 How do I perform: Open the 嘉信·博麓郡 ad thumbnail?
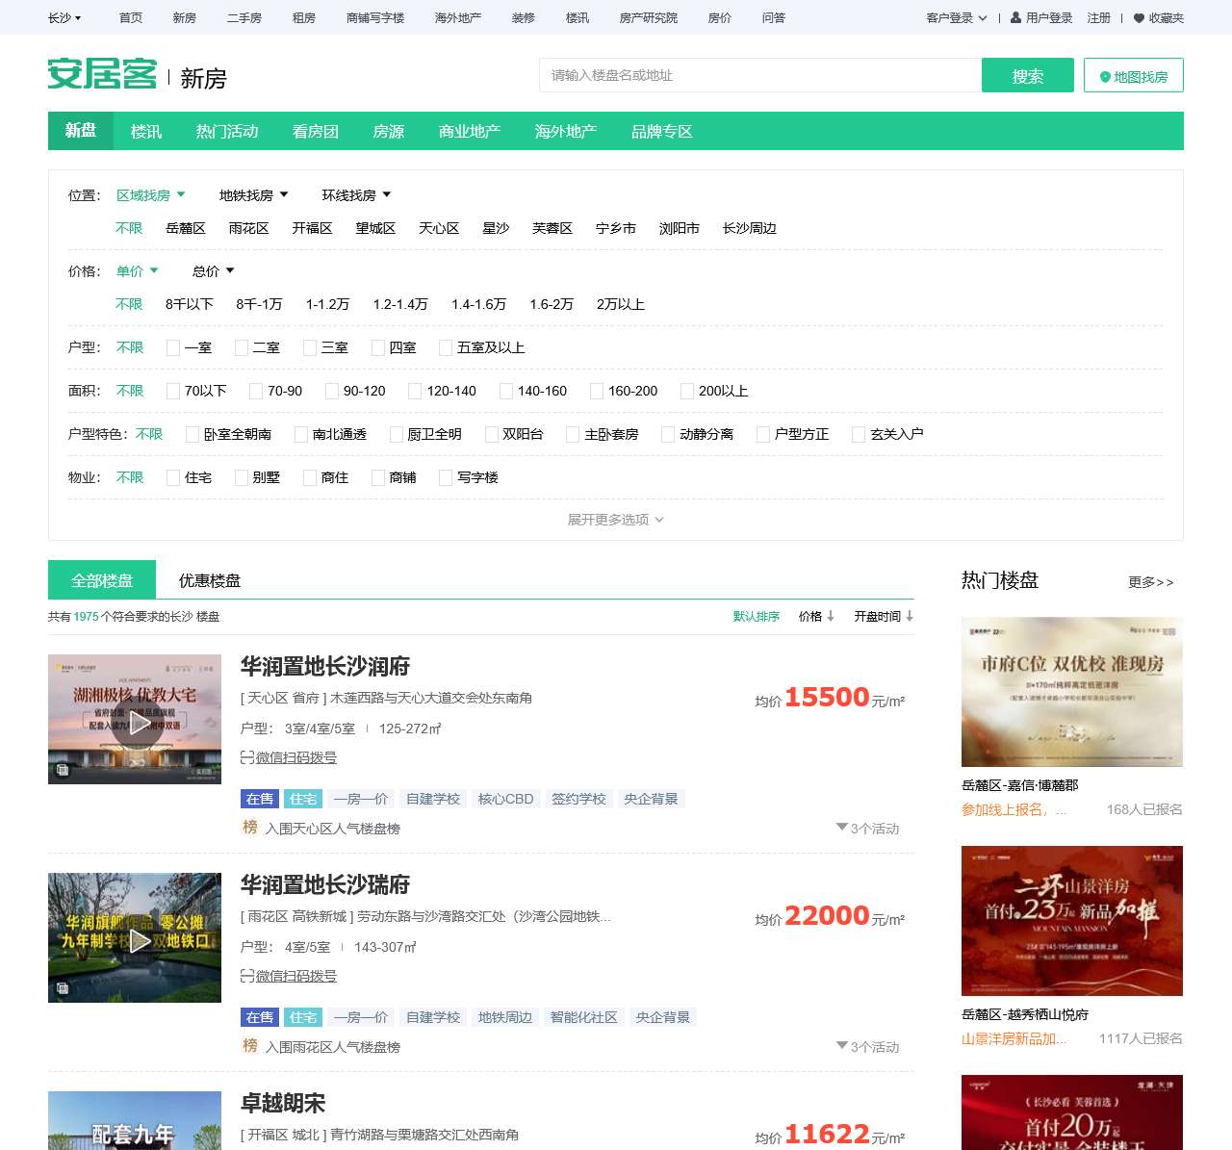click(1072, 692)
